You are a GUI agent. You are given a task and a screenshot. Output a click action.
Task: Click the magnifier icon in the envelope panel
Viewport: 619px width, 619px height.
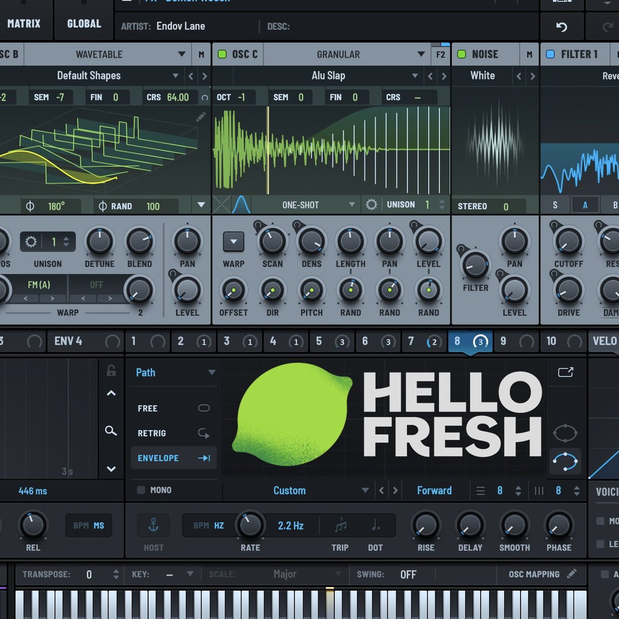(111, 431)
